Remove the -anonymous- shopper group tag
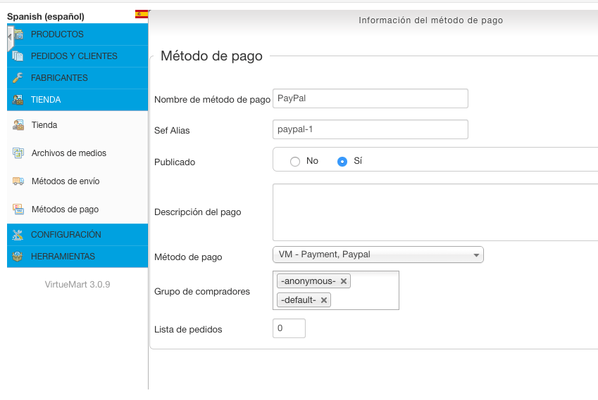 344,281
